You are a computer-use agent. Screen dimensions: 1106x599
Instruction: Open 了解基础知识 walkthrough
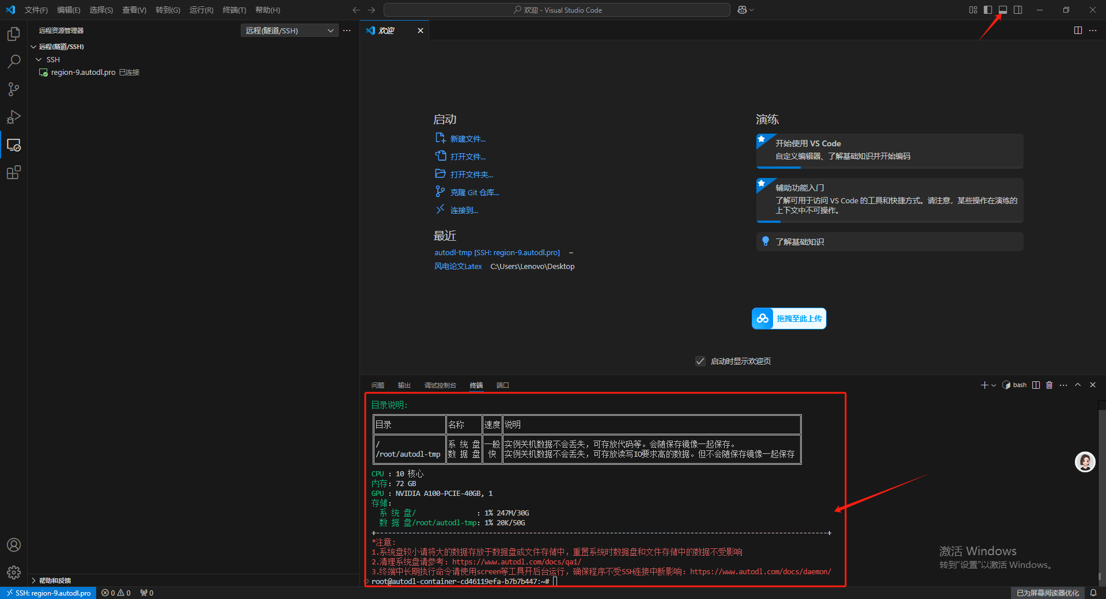point(889,242)
